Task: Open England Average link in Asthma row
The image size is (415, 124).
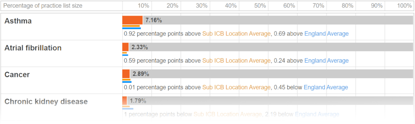Action: pyautogui.click(x=326, y=34)
